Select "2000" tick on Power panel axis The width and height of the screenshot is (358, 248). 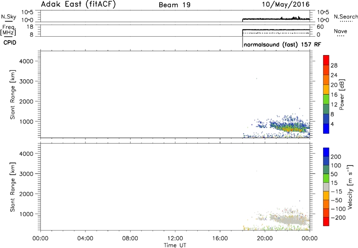pos(26,101)
